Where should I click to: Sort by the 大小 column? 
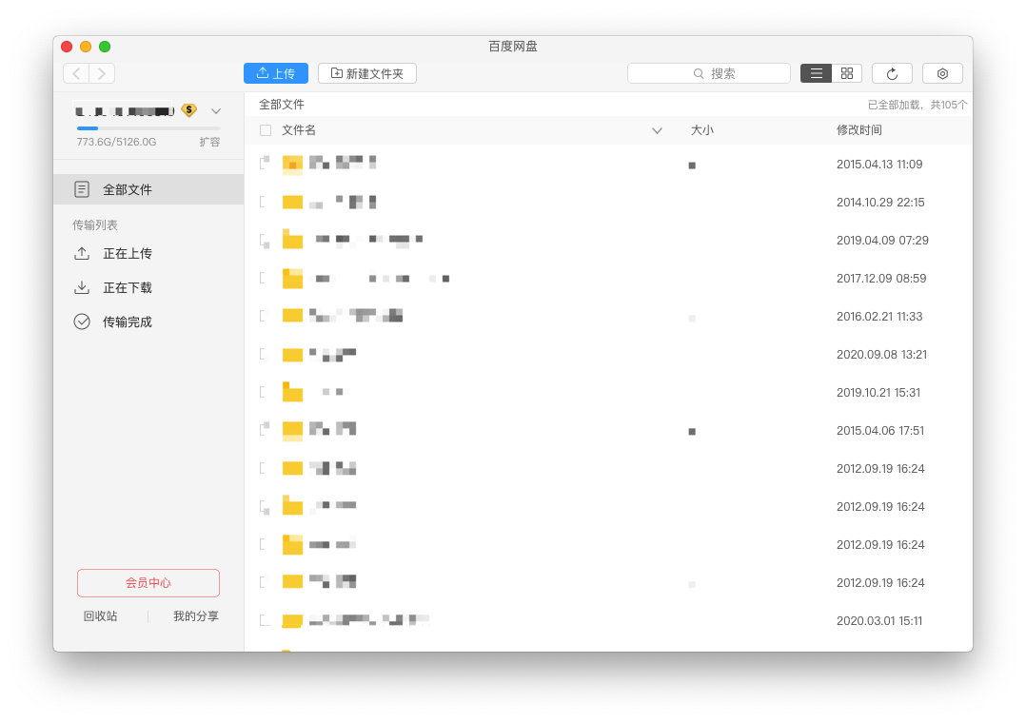click(x=702, y=130)
